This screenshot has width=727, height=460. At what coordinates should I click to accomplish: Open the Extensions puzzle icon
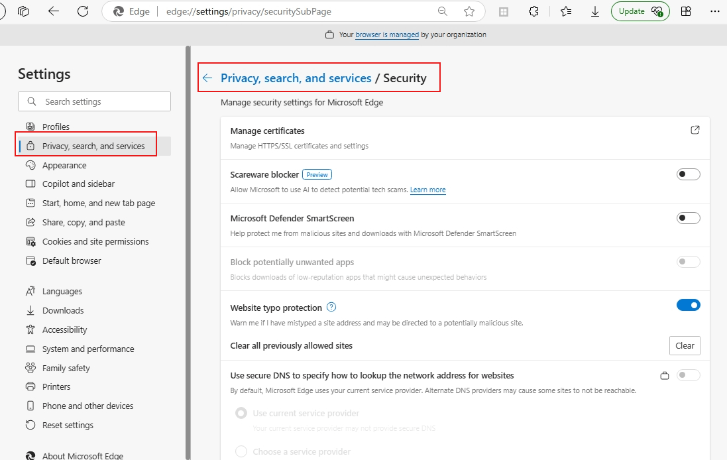coord(533,11)
